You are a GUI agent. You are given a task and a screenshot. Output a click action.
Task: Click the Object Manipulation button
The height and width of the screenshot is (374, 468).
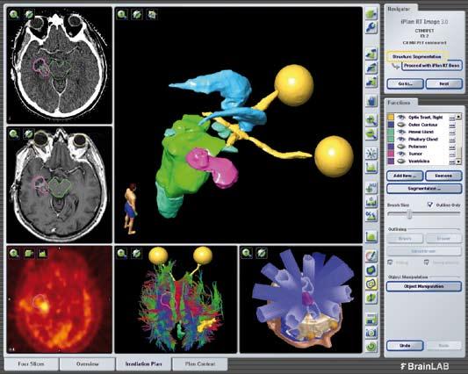[x=424, y=286]
